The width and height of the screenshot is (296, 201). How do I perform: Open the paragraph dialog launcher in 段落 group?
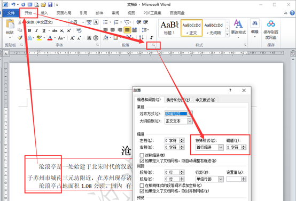point(153,45)
